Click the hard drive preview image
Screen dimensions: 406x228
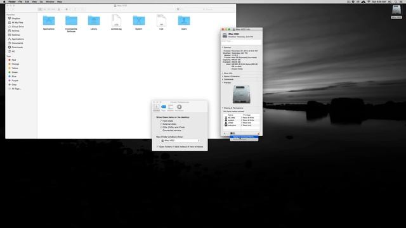pos(241,94)
